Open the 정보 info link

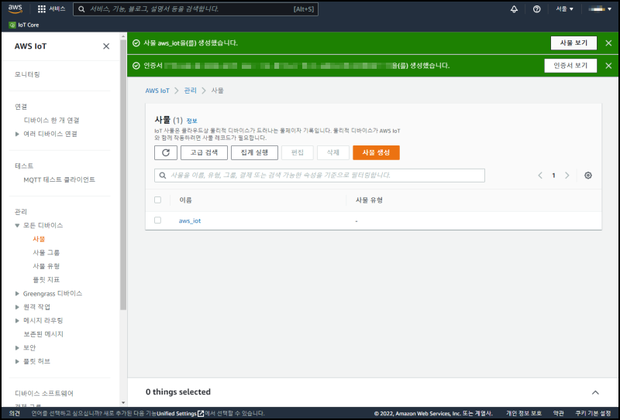click(x=191, y=121)
